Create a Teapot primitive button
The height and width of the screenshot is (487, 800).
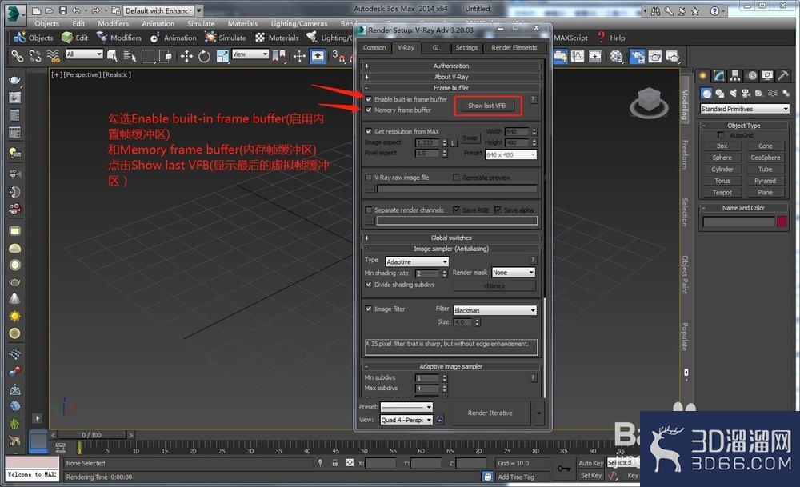click(722, 192)
